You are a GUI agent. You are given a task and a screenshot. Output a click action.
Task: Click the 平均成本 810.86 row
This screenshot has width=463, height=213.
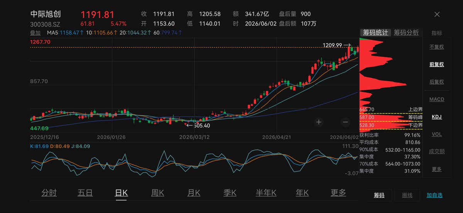(x=390, y=142)
